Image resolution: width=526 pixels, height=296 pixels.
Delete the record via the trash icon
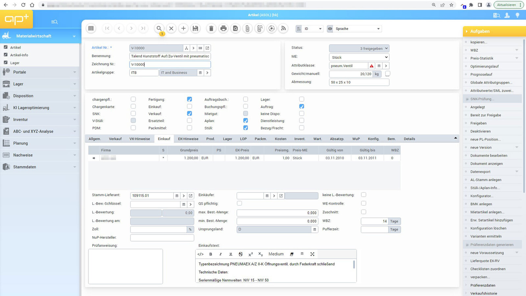coord(211,28)
